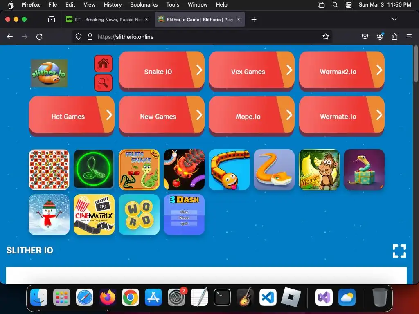The width and height of the screenshot is (419, 314).
Task: Show site info via the padlock icon
Action: coord(90,37)
